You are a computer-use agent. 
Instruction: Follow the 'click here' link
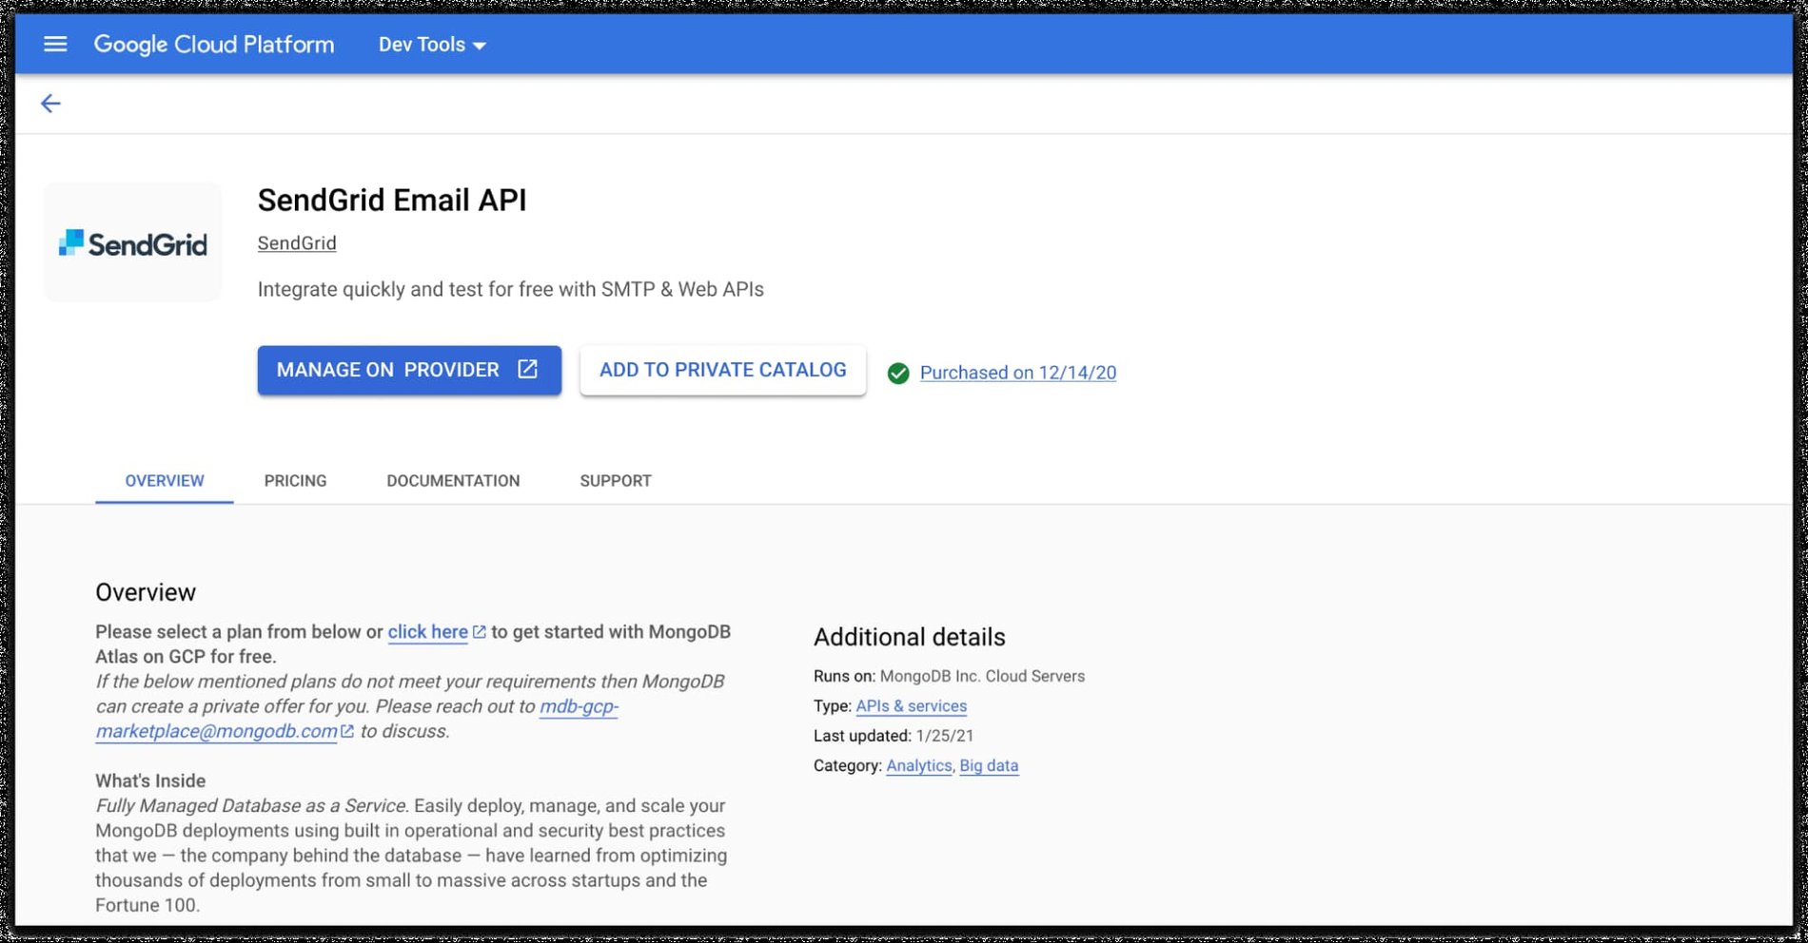point(428,632)
